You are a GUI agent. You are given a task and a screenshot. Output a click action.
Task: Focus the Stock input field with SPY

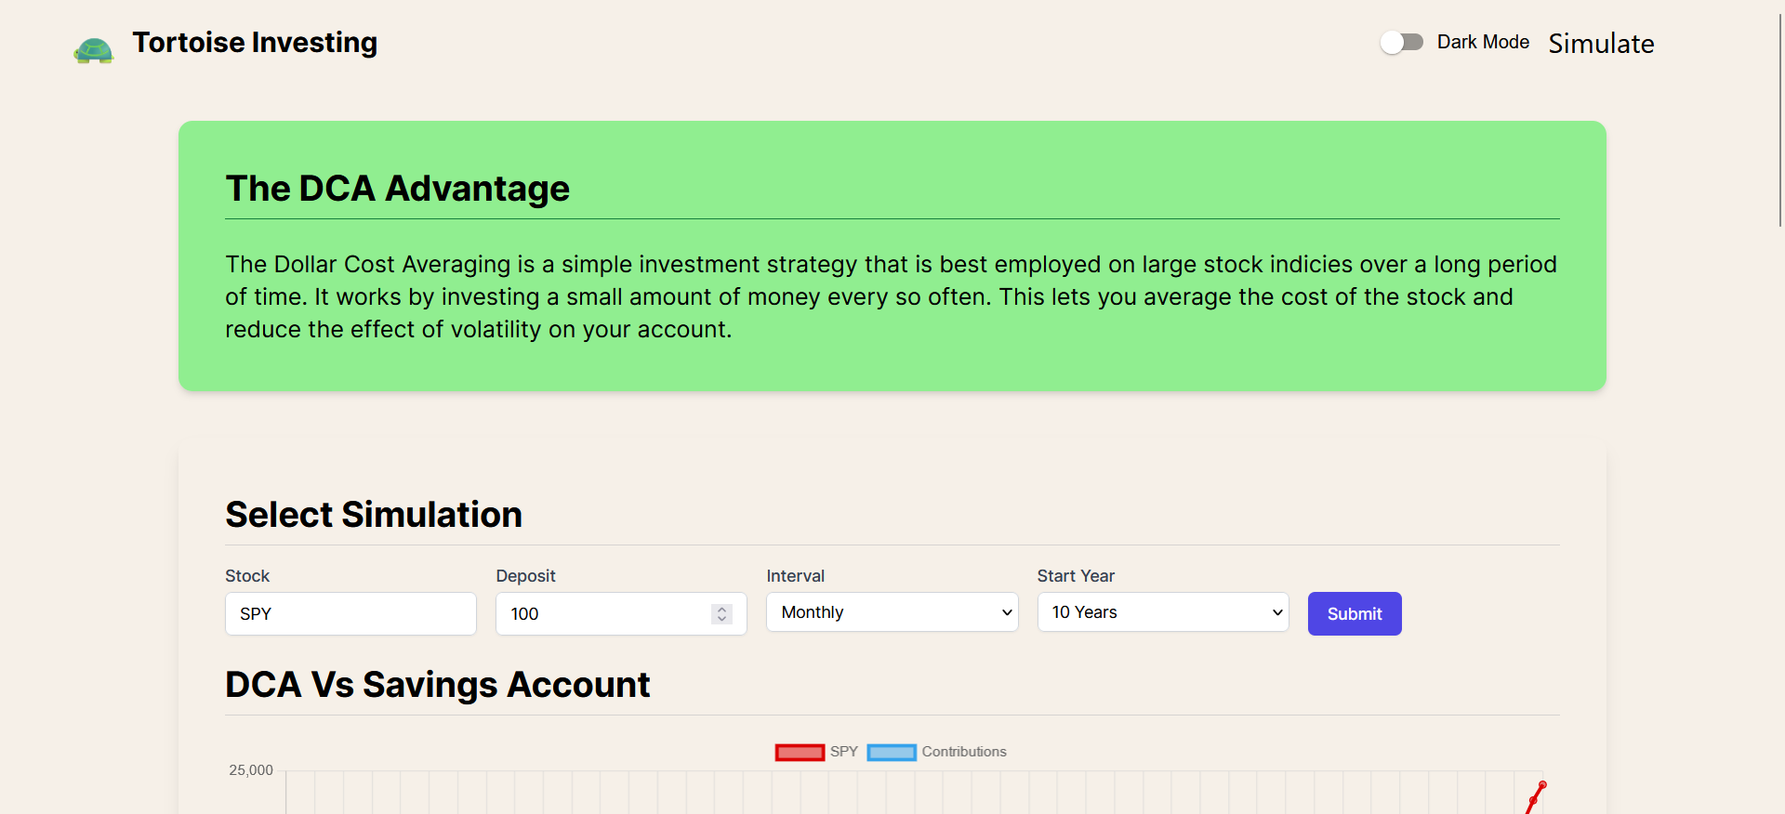click(350, 613)
